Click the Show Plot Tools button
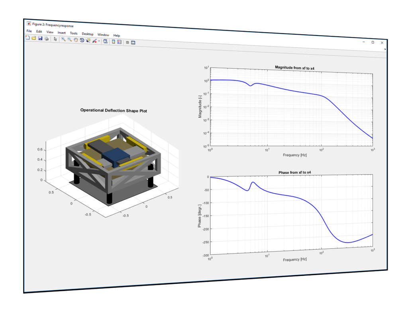 coord(133,43)
